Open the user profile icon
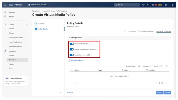 pos(172,5)
